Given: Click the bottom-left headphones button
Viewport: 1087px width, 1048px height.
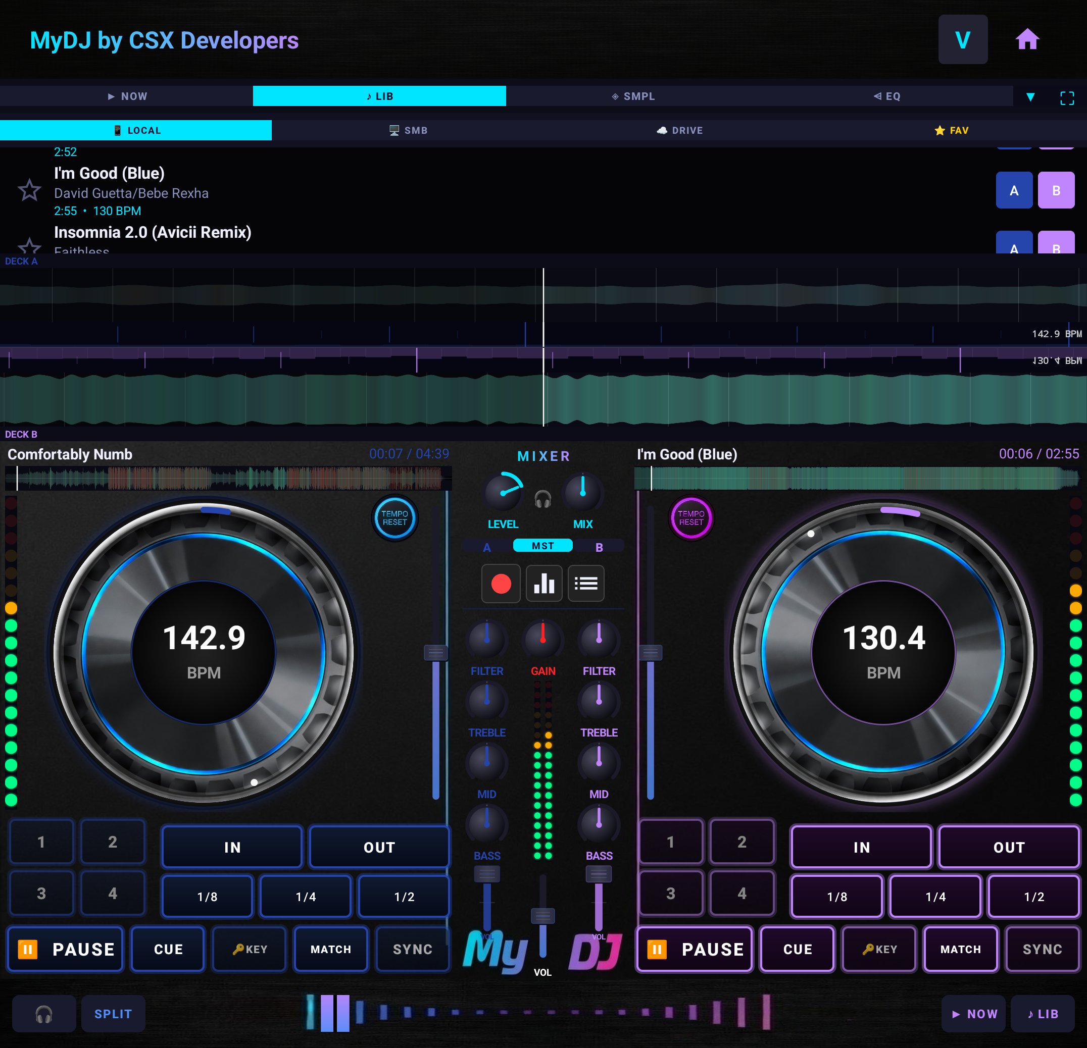Looking at the screenshot, I should point(44,1013).
